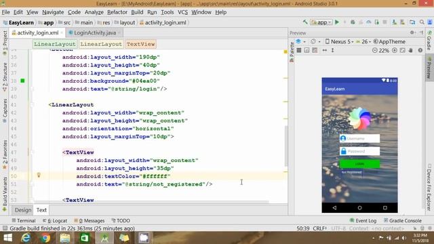
Task: Open the API 26 version dropdown
Action: pyautogui.click(x=363, y=41)
